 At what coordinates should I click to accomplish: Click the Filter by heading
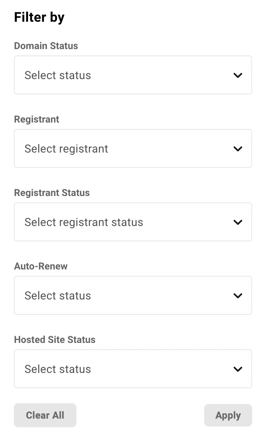point(39,17)
